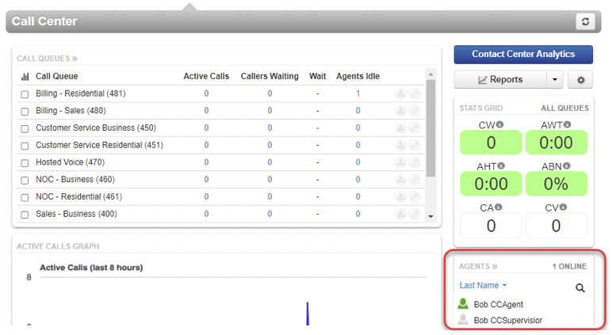Image resolution: width=612 pixels, height=335 pixels.
Task: Click the bar chart icon in queue header
Action: coord(25,77)
